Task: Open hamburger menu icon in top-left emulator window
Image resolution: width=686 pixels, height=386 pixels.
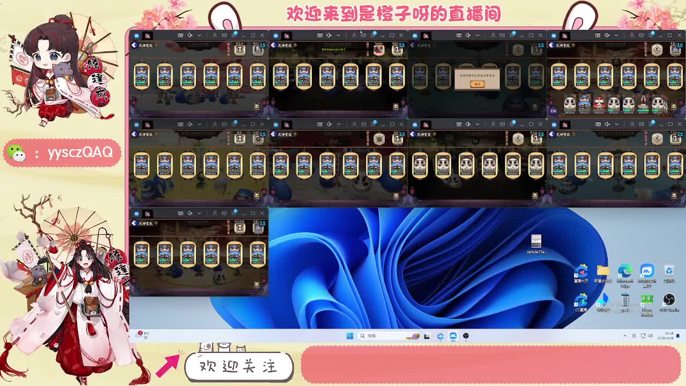Action: (x=234, y=35)
